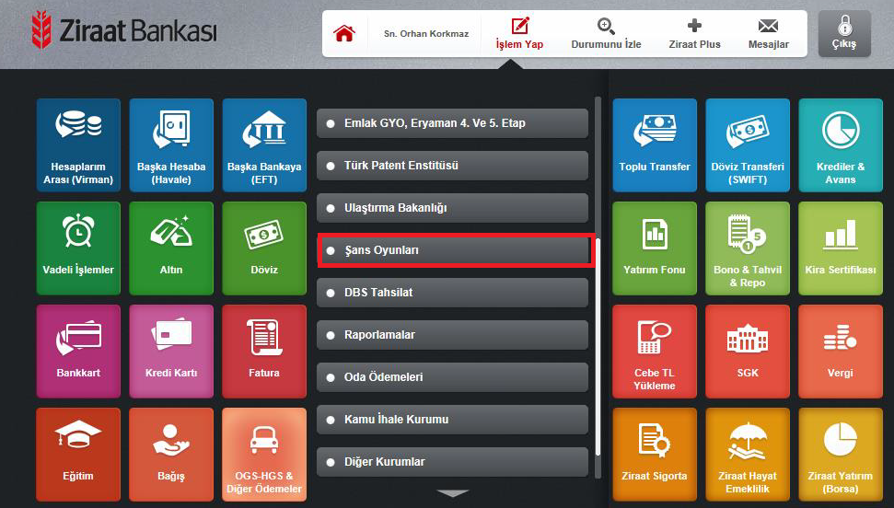Open the Eğitim education tile
Image resolution: width=894 pixels, height=508 pixels.
[78, 455]
